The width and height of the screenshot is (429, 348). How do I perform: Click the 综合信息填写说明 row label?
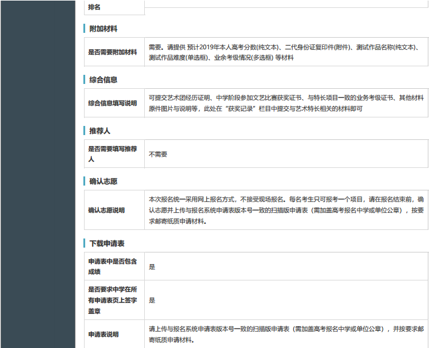click(113, 103)
